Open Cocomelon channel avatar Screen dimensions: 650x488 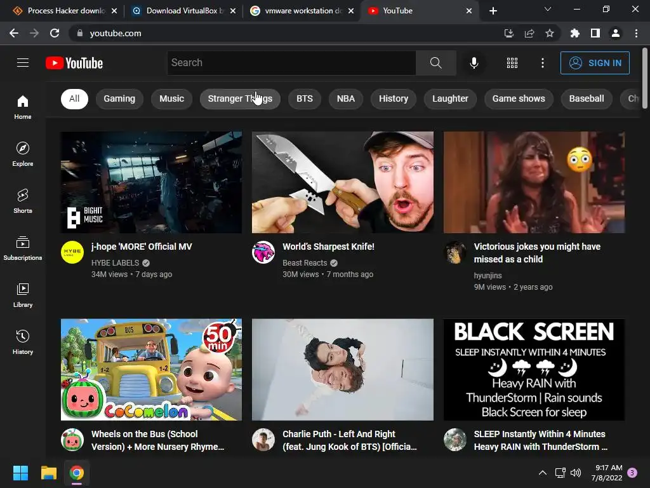[x=72, y=440]
